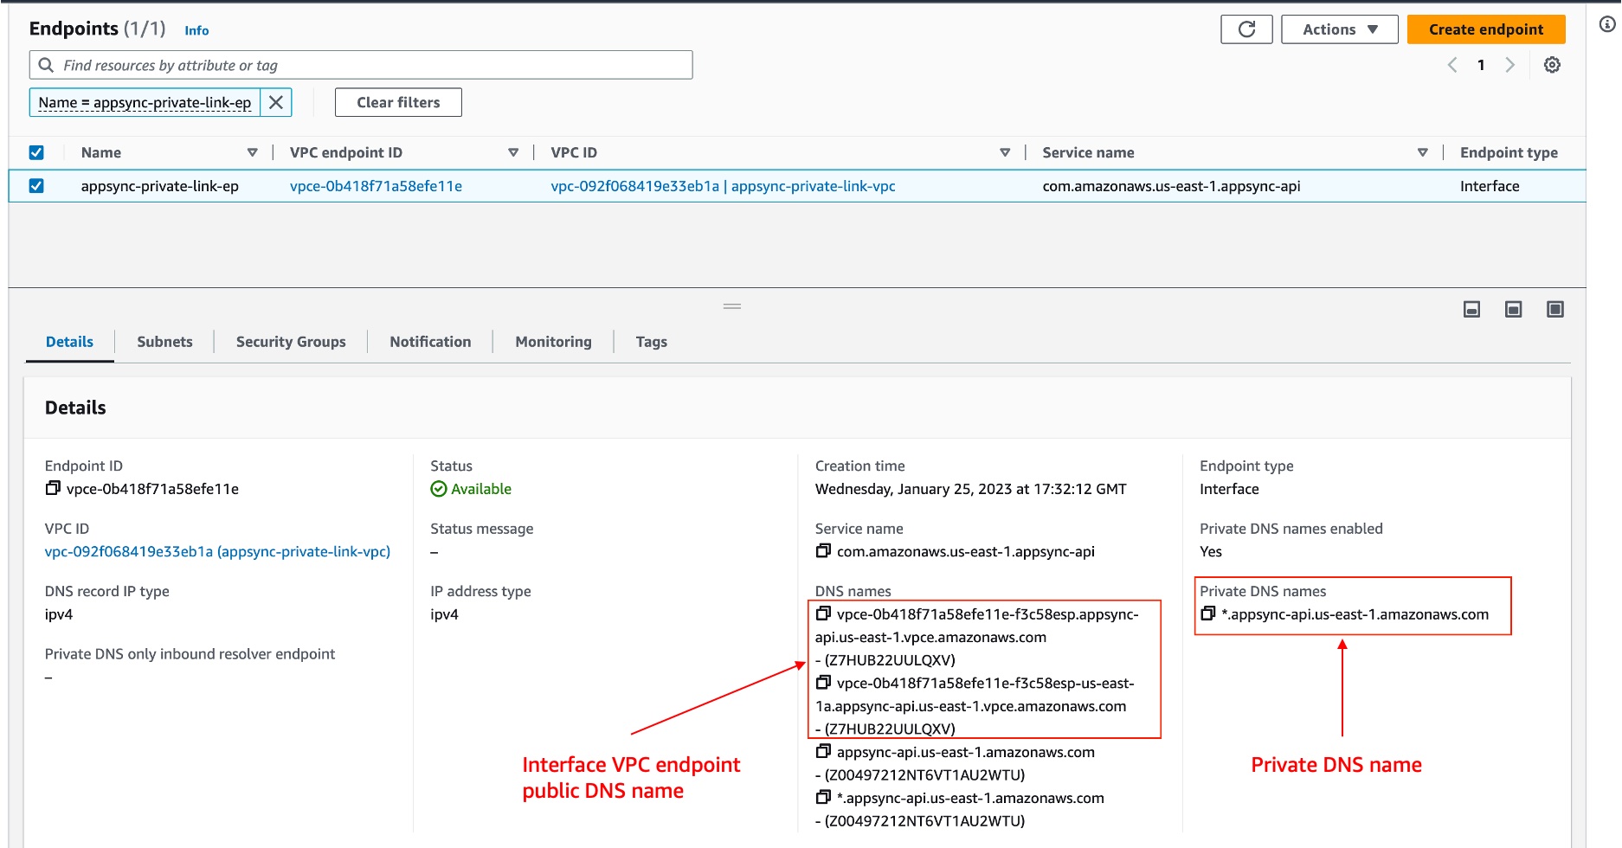
Task: Click the Creation time value Wednesday, January 25, 2023
Action: (971, 489)
